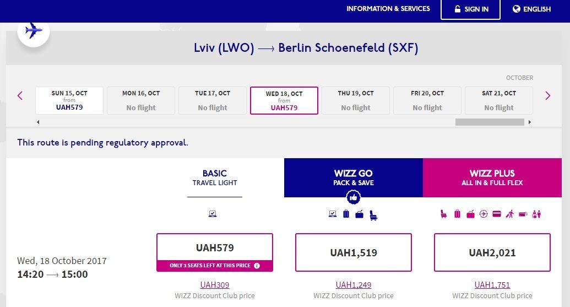Screen dimensions: 570x307
Task: Select the SUN 15, OCT date tab
Action: pyautogui.click(x=69, y=100)
